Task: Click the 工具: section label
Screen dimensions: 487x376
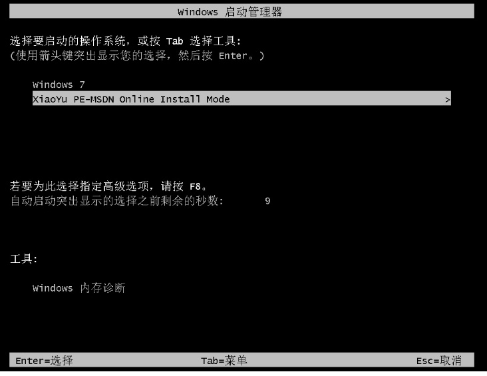Action: [23, 258]
